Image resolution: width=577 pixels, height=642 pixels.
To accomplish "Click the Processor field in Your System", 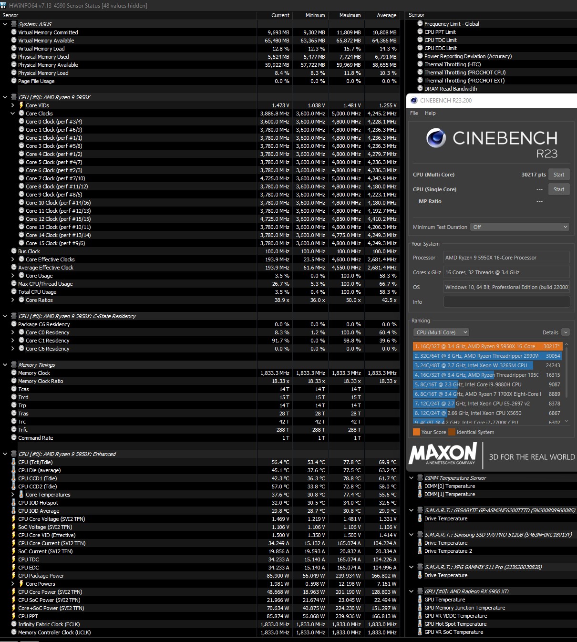I will pyautogui.click(x=506, y=258).
